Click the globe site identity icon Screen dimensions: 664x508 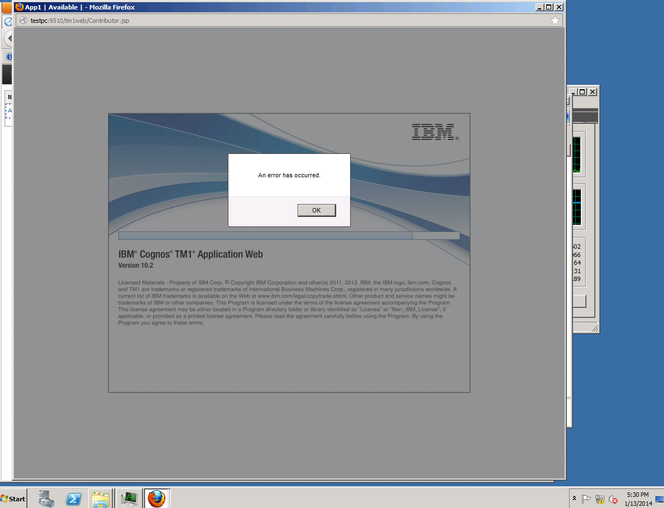(x=23, y=20)
